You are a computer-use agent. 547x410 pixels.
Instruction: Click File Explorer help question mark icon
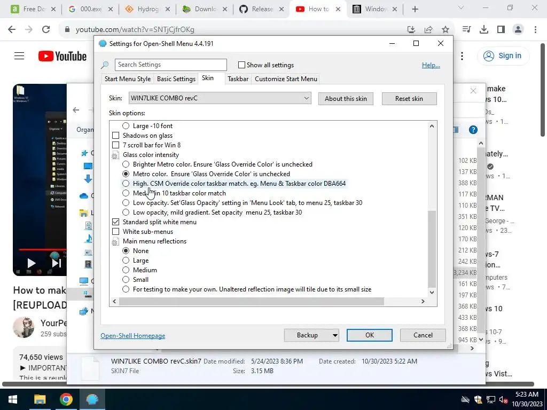pos(473,130)
